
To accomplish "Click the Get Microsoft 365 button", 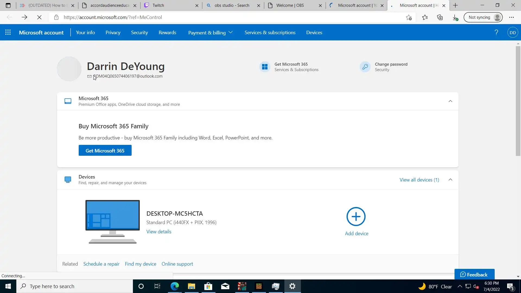I will pos(105,151).
